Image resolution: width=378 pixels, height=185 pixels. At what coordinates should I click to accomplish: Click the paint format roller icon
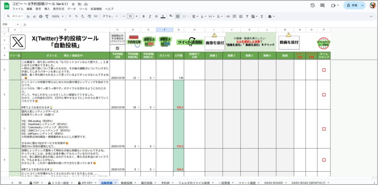pos(47,16)
